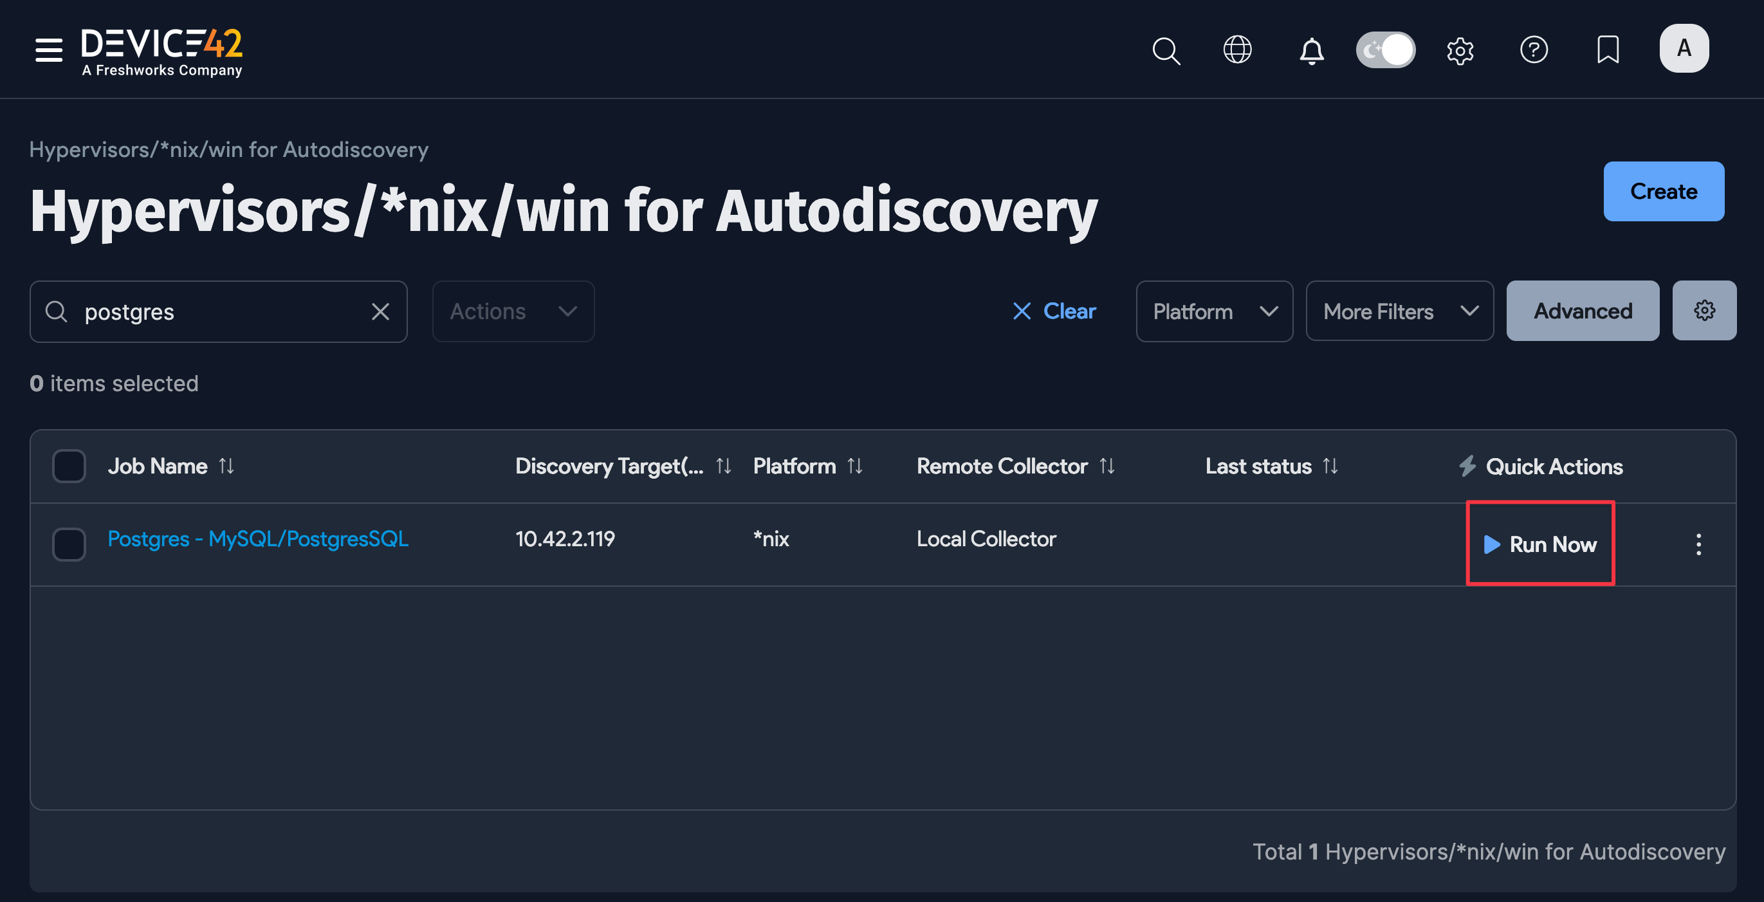
Task: Toggle the dark mode switch
Action: tap(1385, 50)
